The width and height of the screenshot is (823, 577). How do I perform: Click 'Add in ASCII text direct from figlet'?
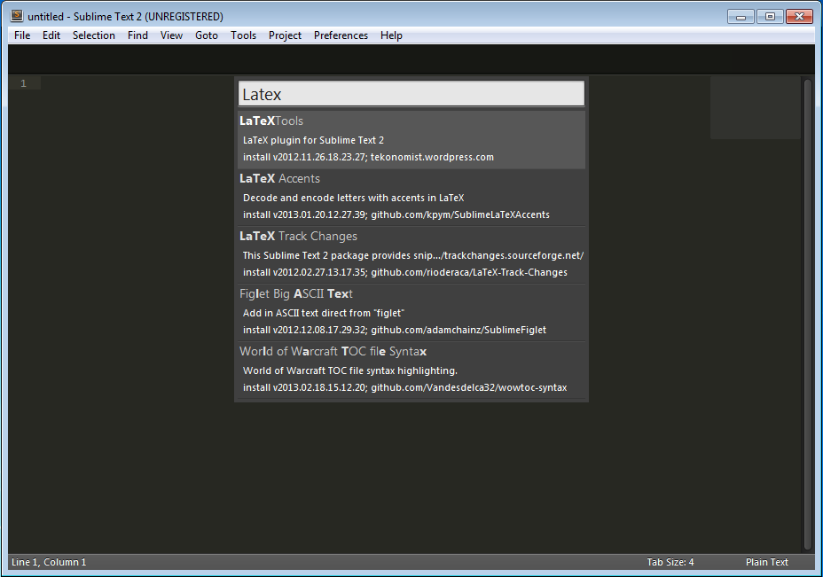click(324, 313)
